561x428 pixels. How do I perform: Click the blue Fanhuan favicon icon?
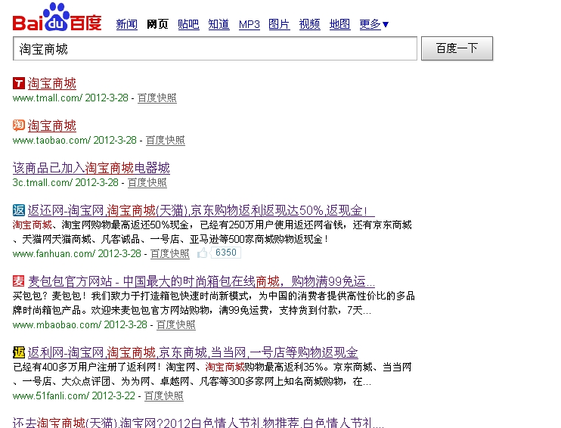tap(19, 210)
